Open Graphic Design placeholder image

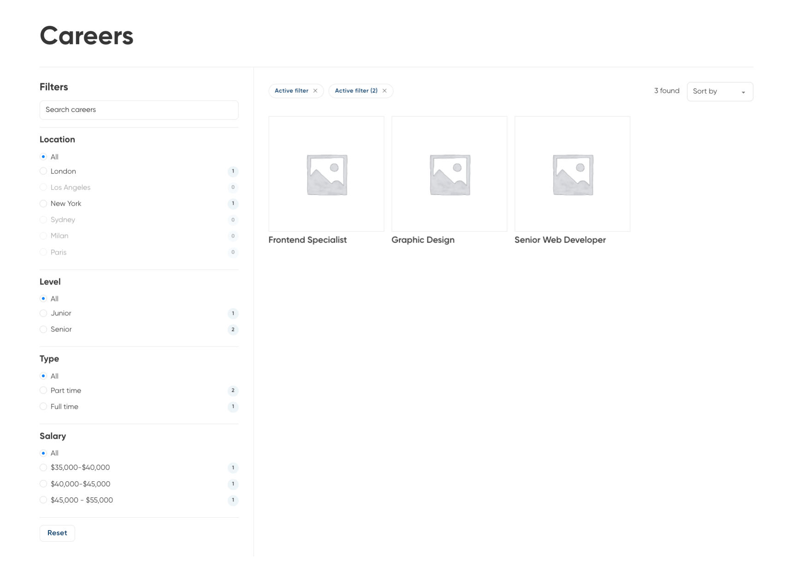point(449,174)
